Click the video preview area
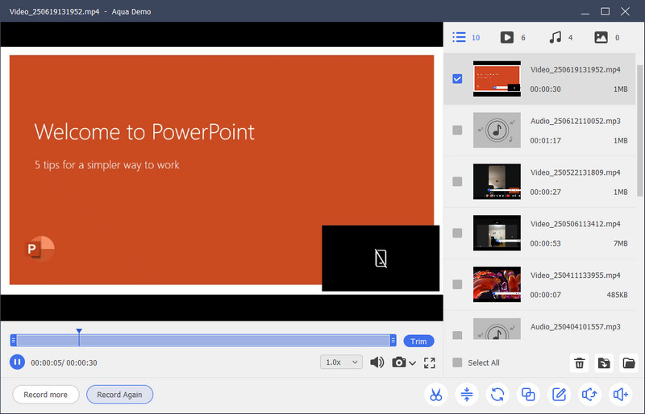The height and width of the screenshot is (414, 645). click(222, 171)
